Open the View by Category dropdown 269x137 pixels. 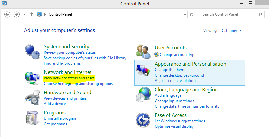click(x=231, y=31)
